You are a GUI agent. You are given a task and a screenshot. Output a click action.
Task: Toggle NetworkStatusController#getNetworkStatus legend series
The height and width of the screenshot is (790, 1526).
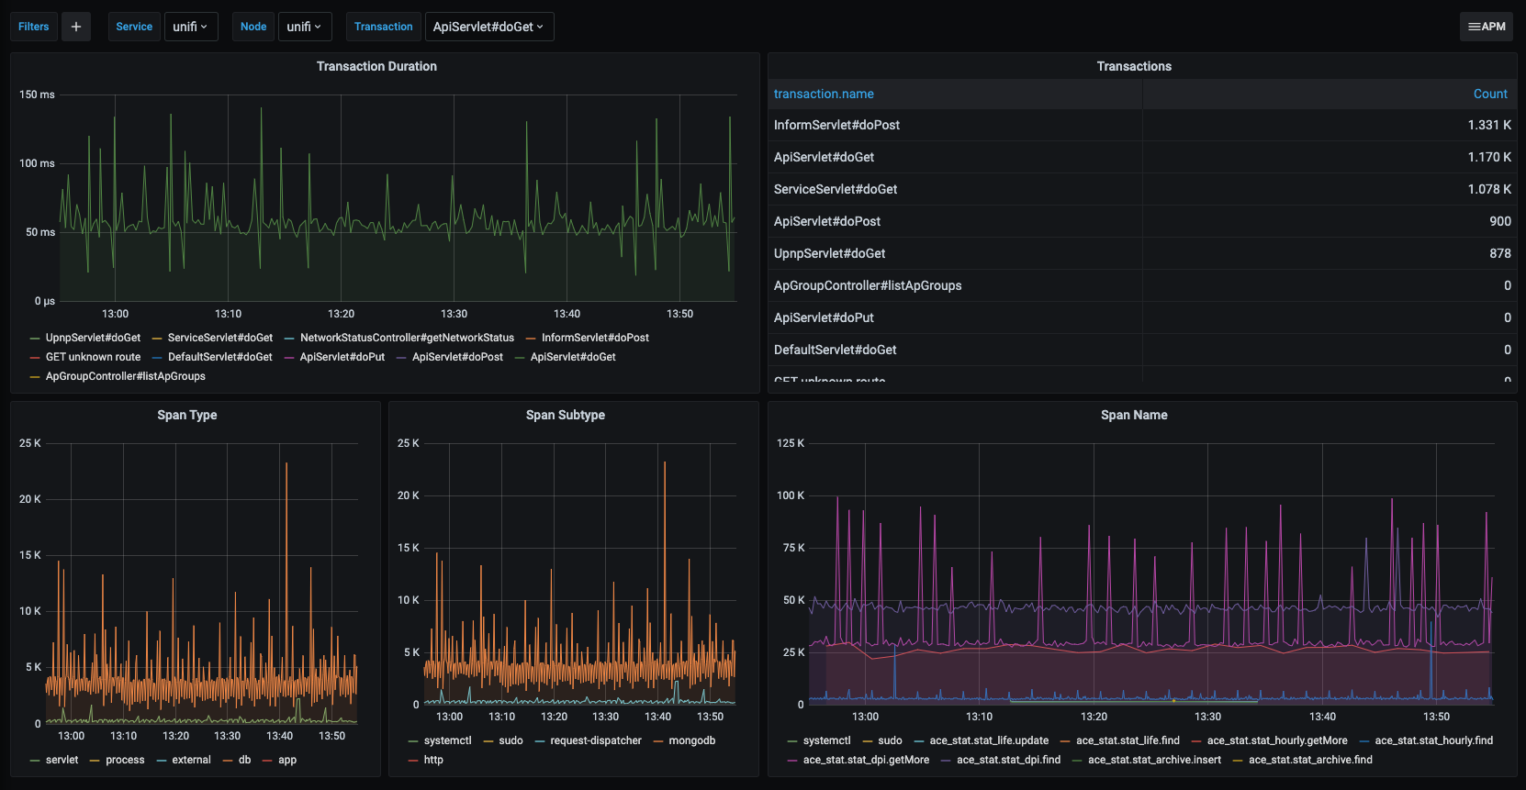click(407, 338)
